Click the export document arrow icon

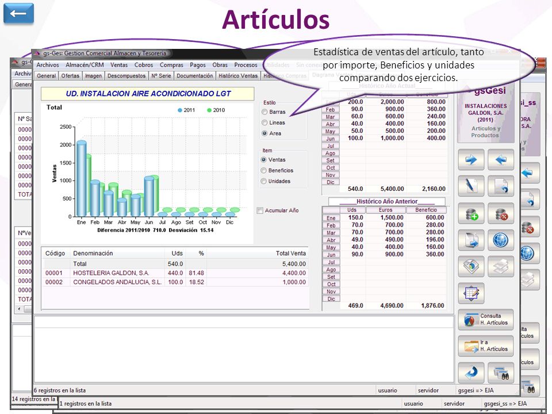(x=471, y=240)
